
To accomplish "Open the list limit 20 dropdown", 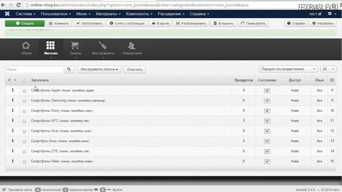I will 328,69.
